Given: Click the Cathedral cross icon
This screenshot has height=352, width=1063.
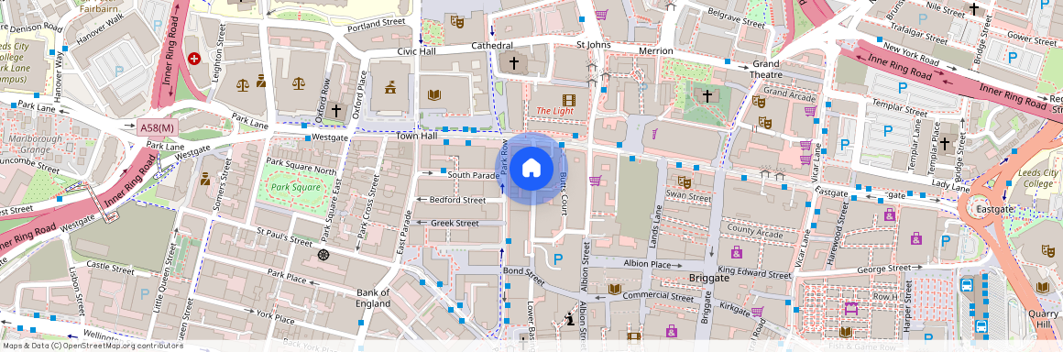Looking at the screenshot, I should click(514, 64).
